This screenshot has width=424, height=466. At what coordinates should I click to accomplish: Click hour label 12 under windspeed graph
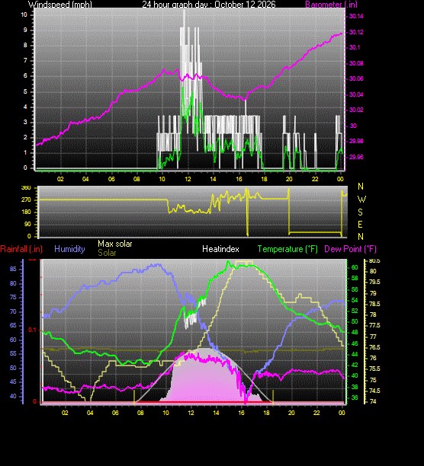tap(188, 179)
